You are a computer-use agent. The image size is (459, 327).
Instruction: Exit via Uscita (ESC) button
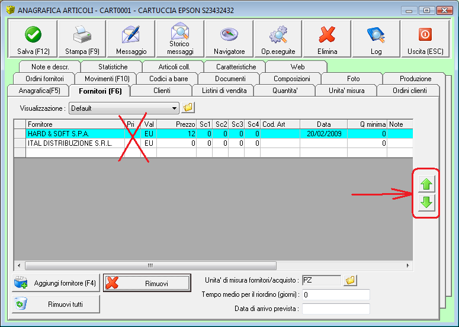[x=425, y=39]
